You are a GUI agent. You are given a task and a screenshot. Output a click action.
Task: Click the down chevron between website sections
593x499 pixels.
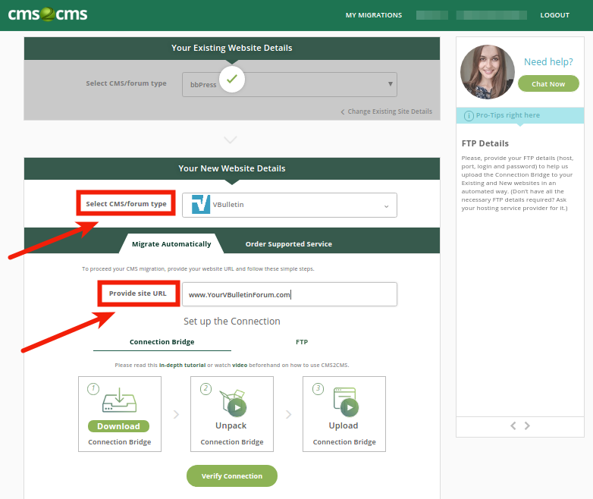[231, 140]
